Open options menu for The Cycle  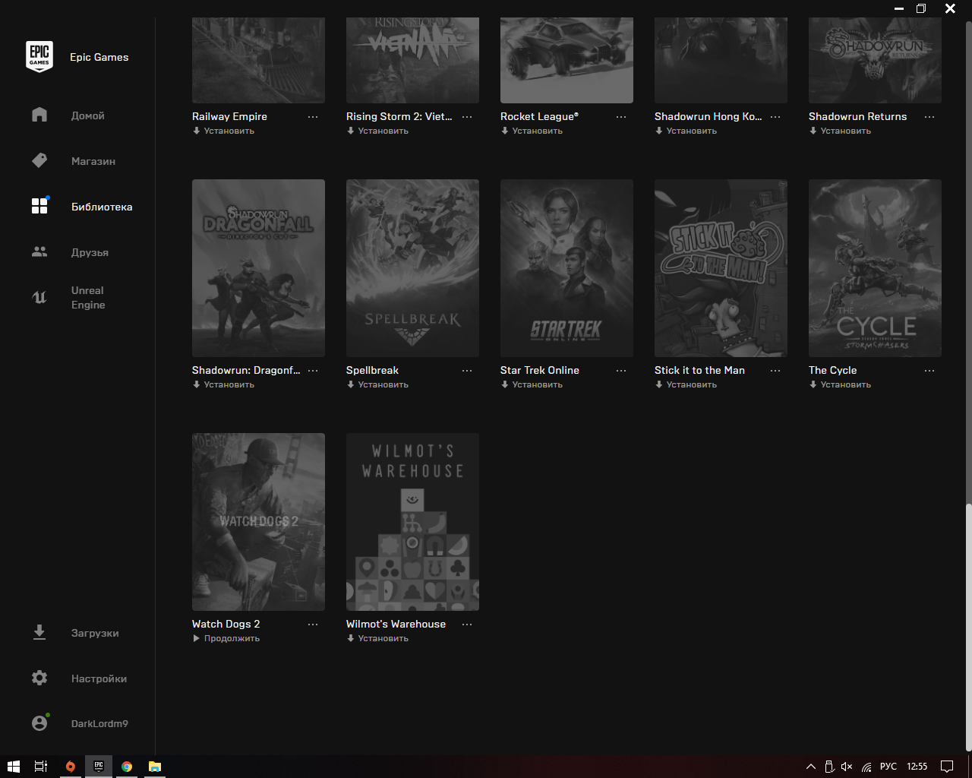(929, 371)
